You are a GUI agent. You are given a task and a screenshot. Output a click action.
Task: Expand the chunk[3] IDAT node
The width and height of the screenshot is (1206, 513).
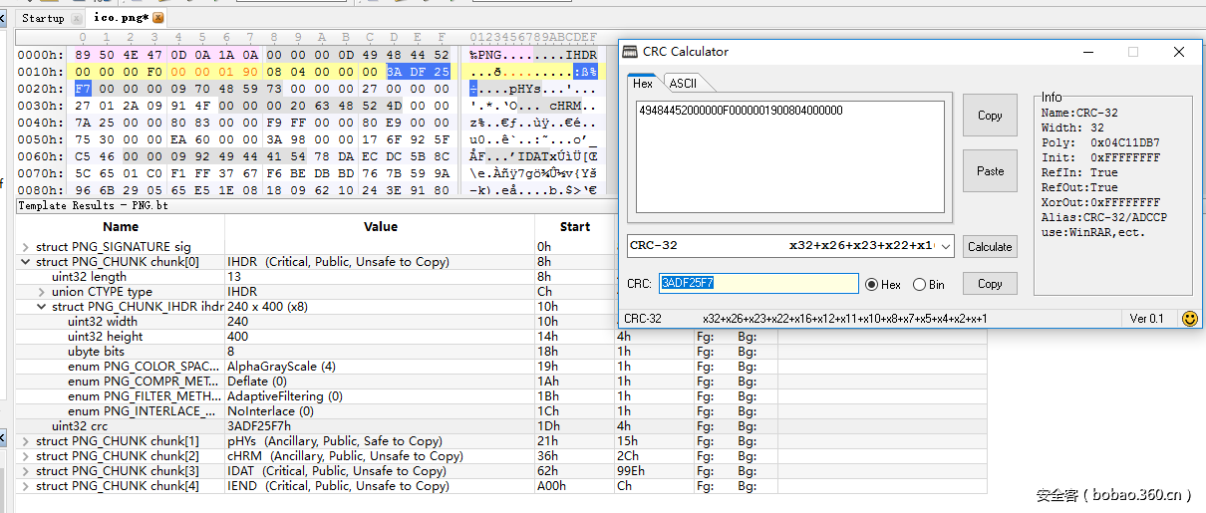coord(26,471)
